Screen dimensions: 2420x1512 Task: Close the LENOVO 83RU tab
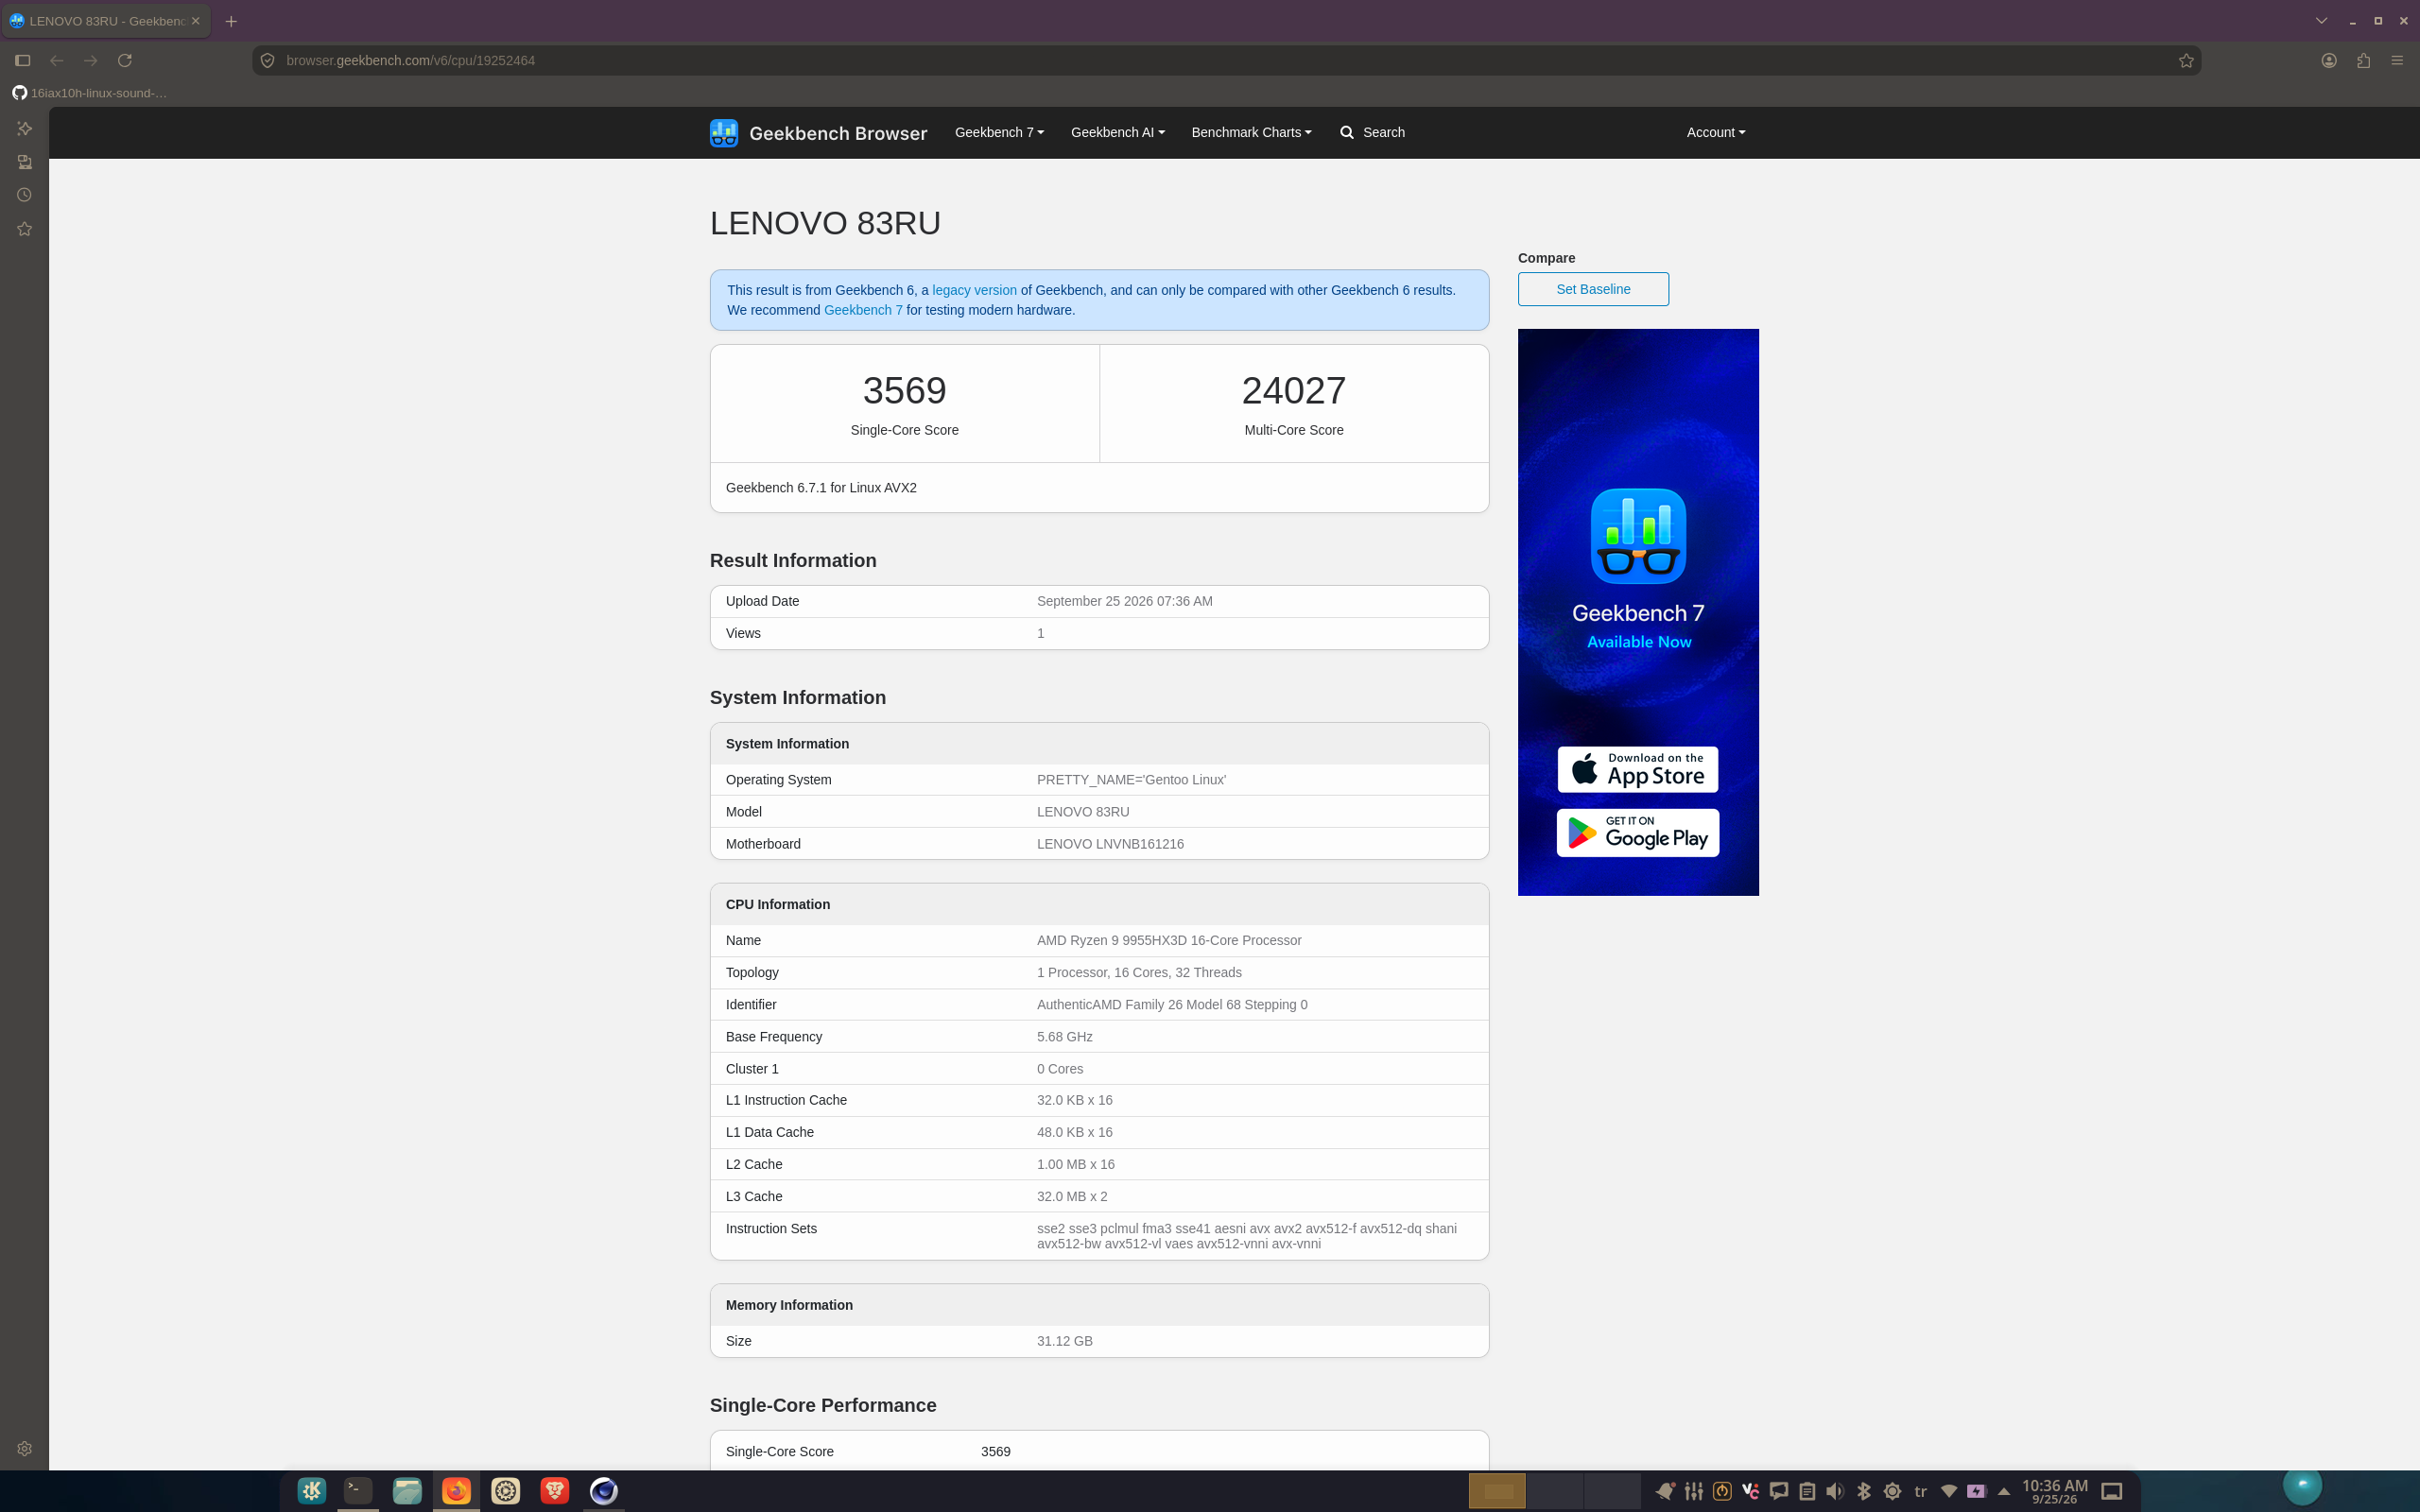(196, 21)
